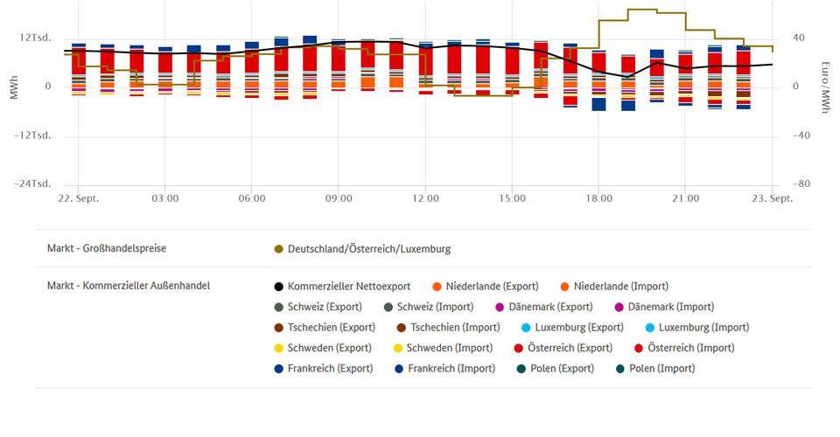The height and width of the screenshot is (437, 840).
Task: Toggle the Kommerzieller Nettoexport legend entry
Action: pyautogui.click(x=342, y=286)
